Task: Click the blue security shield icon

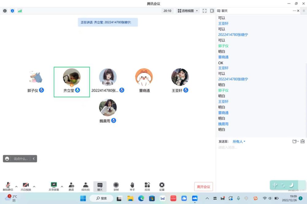Action: point(12,11)
